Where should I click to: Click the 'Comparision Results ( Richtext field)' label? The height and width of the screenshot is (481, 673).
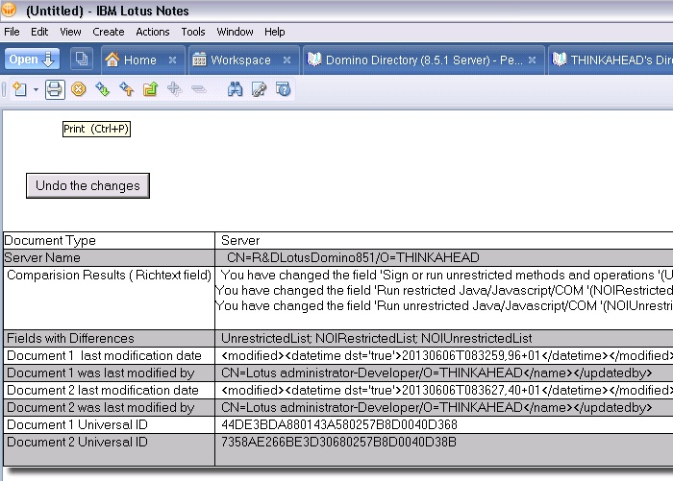point(109,275)
